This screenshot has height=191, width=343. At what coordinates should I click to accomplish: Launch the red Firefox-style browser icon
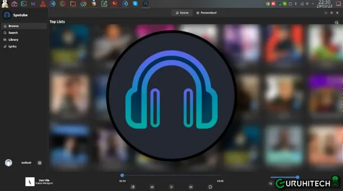[114, 3]
